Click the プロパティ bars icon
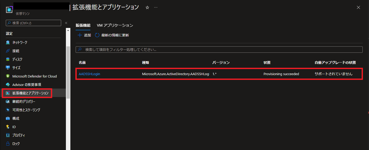 tap(8, 135)
